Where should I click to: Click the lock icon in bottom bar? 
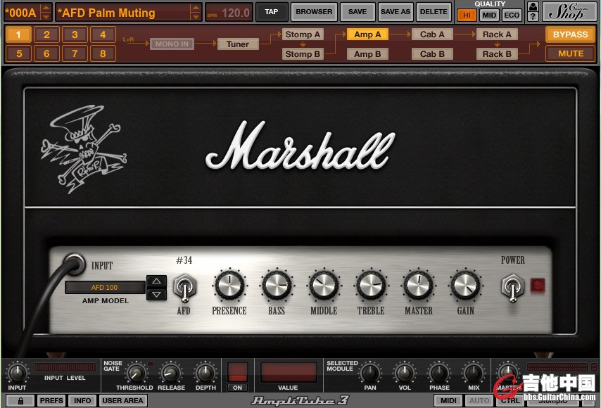click(x=20, y=400)
